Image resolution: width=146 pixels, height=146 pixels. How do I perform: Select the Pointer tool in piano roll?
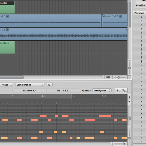(118, 91)
